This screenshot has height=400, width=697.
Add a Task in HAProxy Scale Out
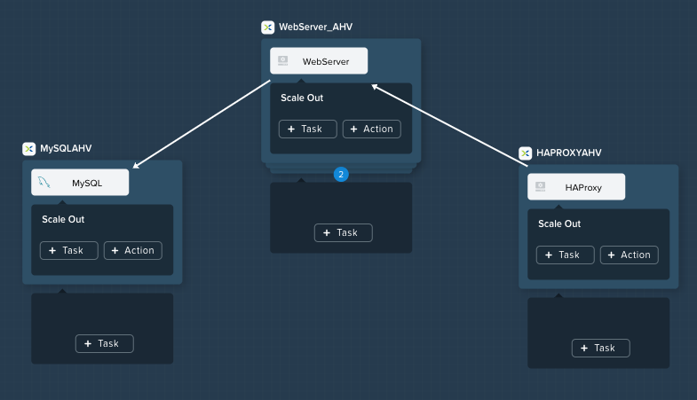coord(565,255)
